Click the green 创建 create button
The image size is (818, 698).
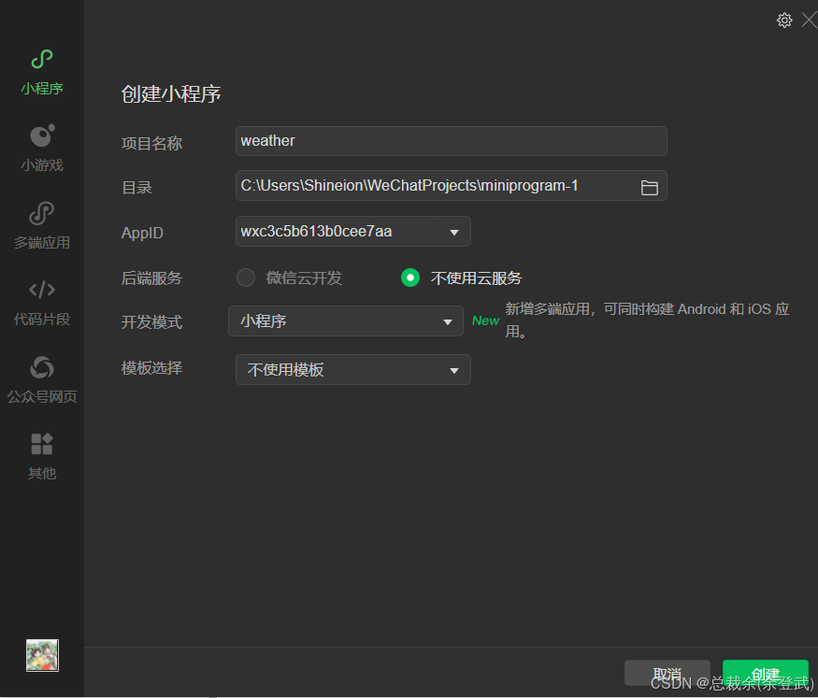click(766, 673)
